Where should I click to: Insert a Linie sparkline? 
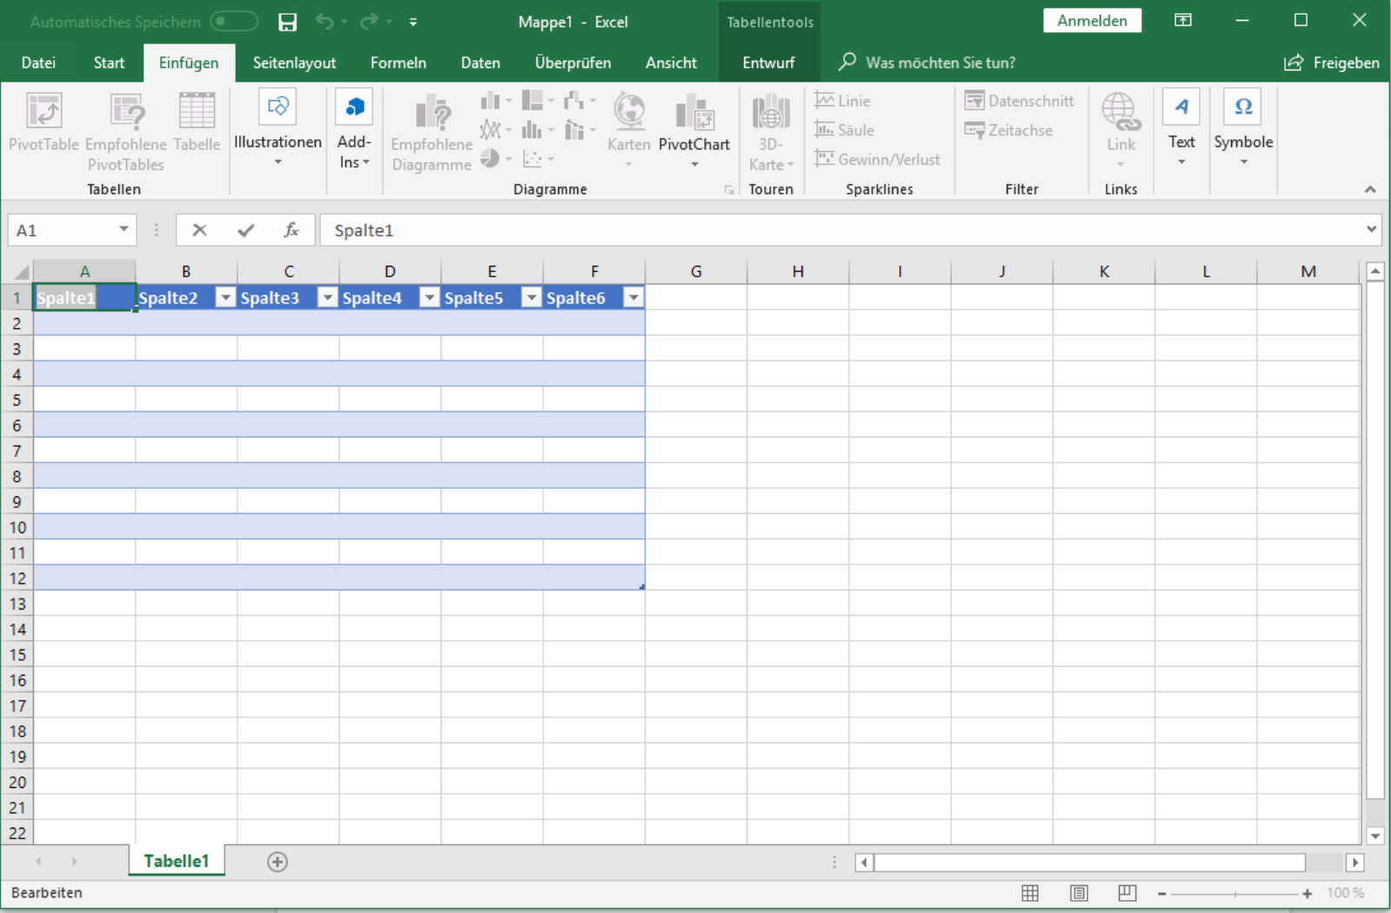coord(842,100)
